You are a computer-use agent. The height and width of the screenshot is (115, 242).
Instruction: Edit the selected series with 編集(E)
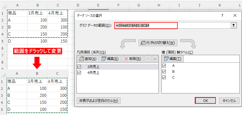pyautogui.click(x=110, y=59)
